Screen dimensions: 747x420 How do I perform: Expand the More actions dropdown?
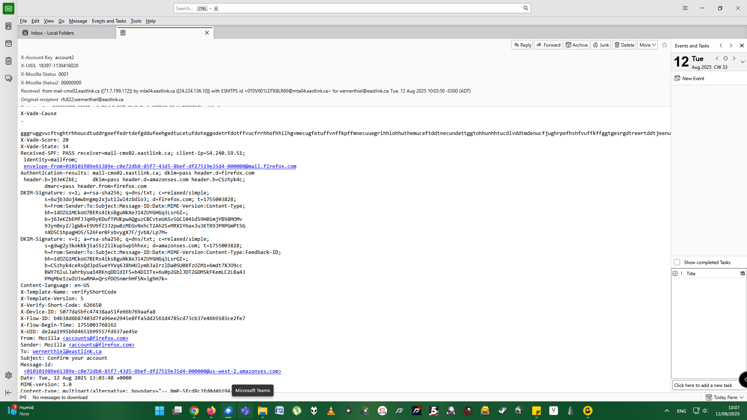click(x=647, y=45)
